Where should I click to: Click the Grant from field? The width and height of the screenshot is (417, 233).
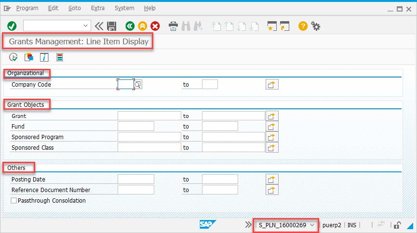click(x=149, y=116)
